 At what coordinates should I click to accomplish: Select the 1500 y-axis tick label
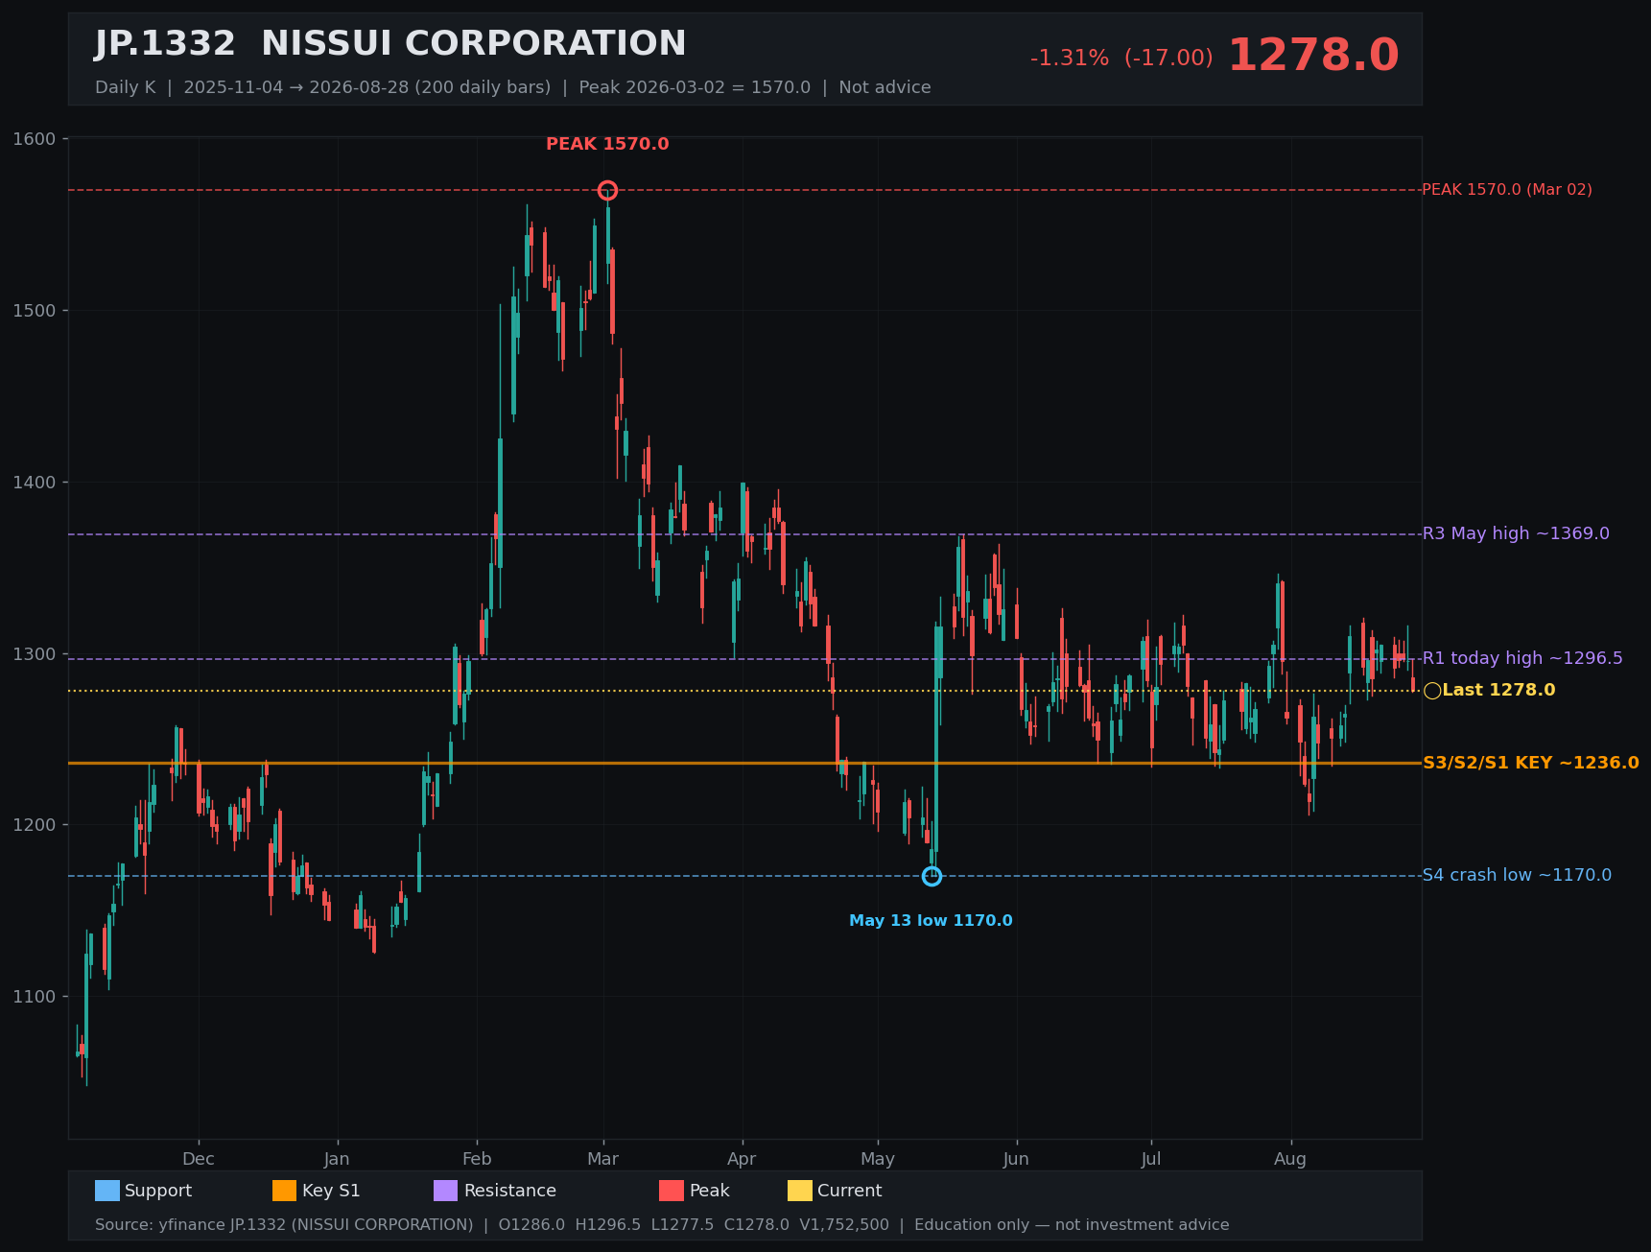pos(35,311)
